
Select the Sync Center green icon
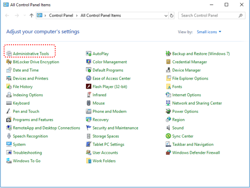168,136
